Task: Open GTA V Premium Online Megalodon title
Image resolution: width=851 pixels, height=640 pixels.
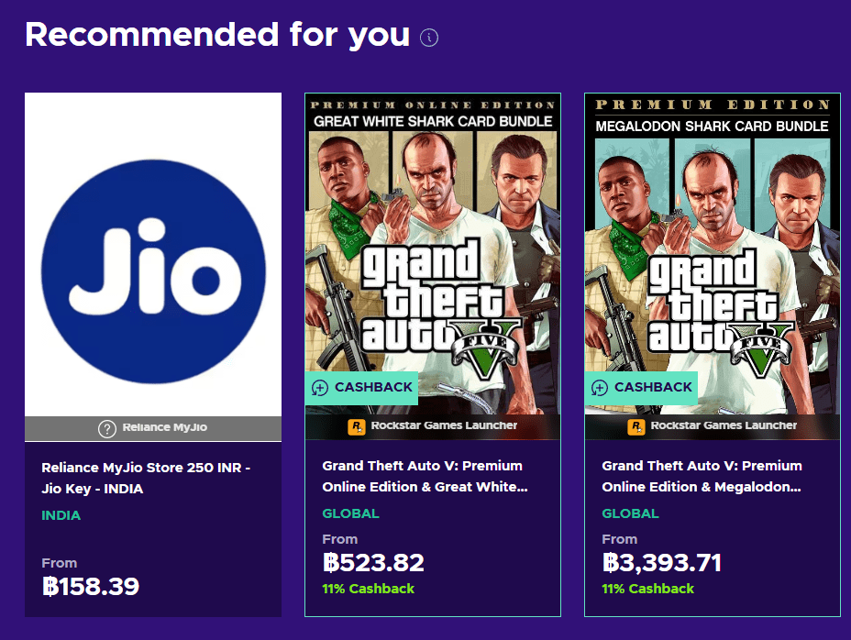Action: pyautogui.click(x=704, y=476)
